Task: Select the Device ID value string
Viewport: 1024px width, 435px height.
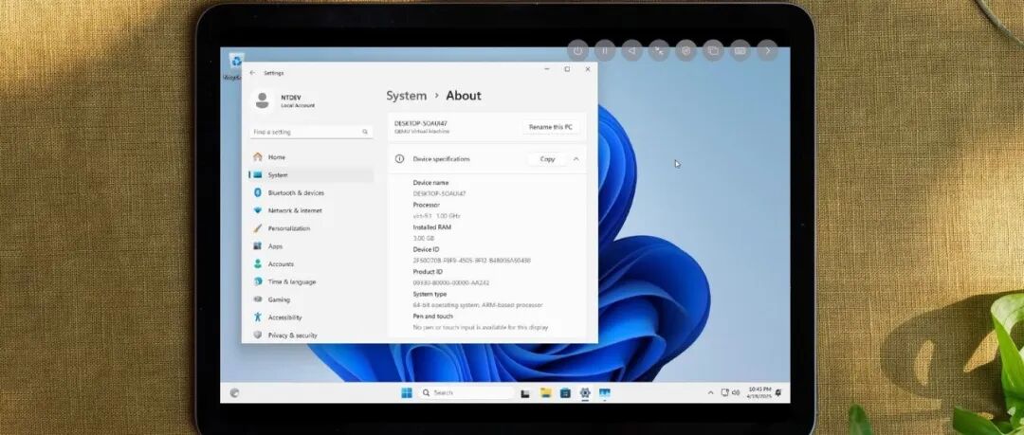Action: click(471, 261)
